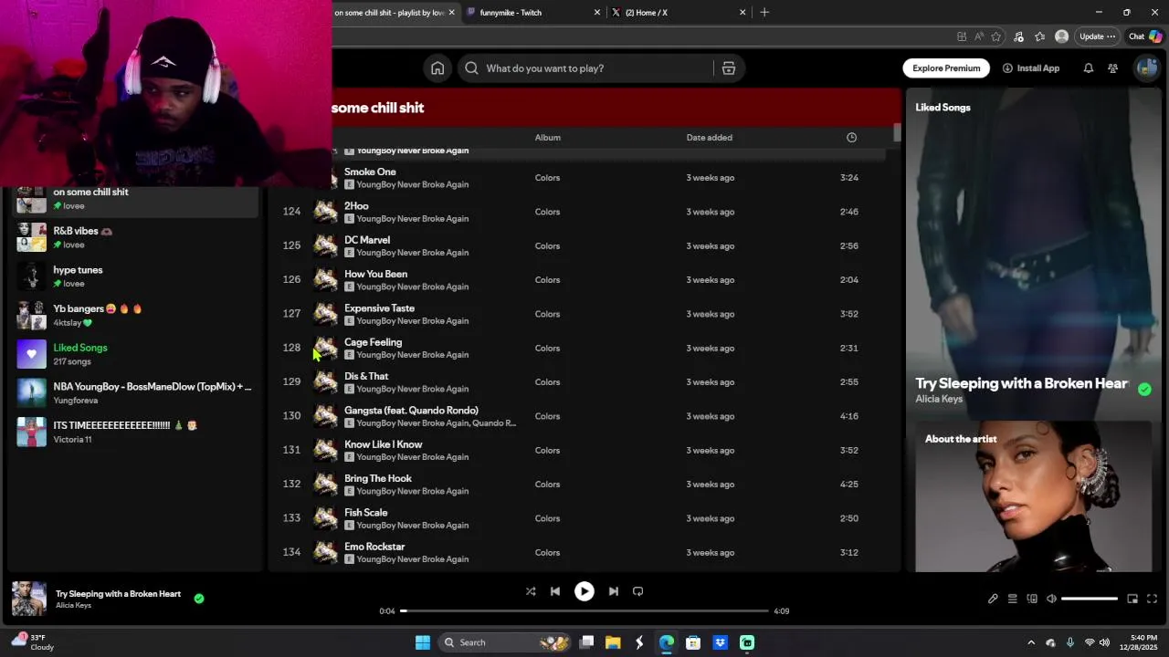Mute volume with speaker icon
Viewport: 1169px width, 657px height.
[1051, 599]
